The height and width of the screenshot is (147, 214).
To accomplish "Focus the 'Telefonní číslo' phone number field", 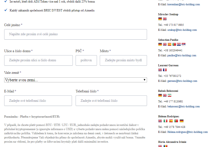I will (111, 101).
